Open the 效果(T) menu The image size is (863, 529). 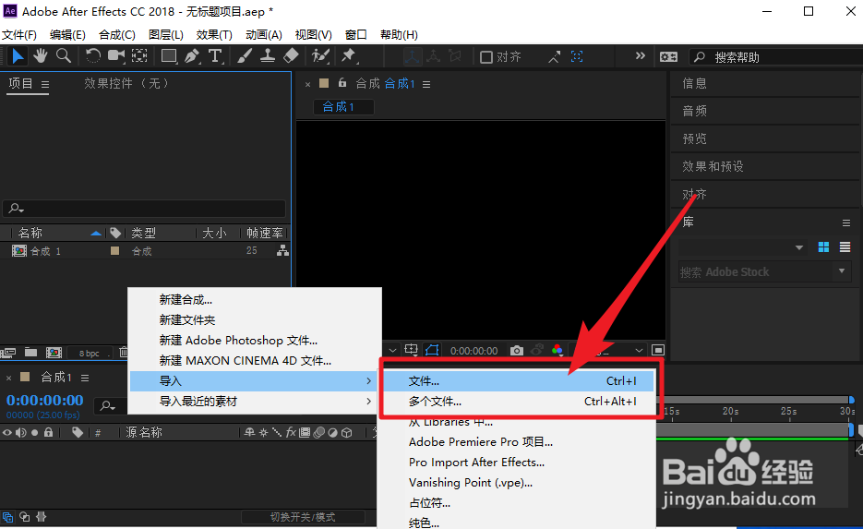click(x=214, y=35)
